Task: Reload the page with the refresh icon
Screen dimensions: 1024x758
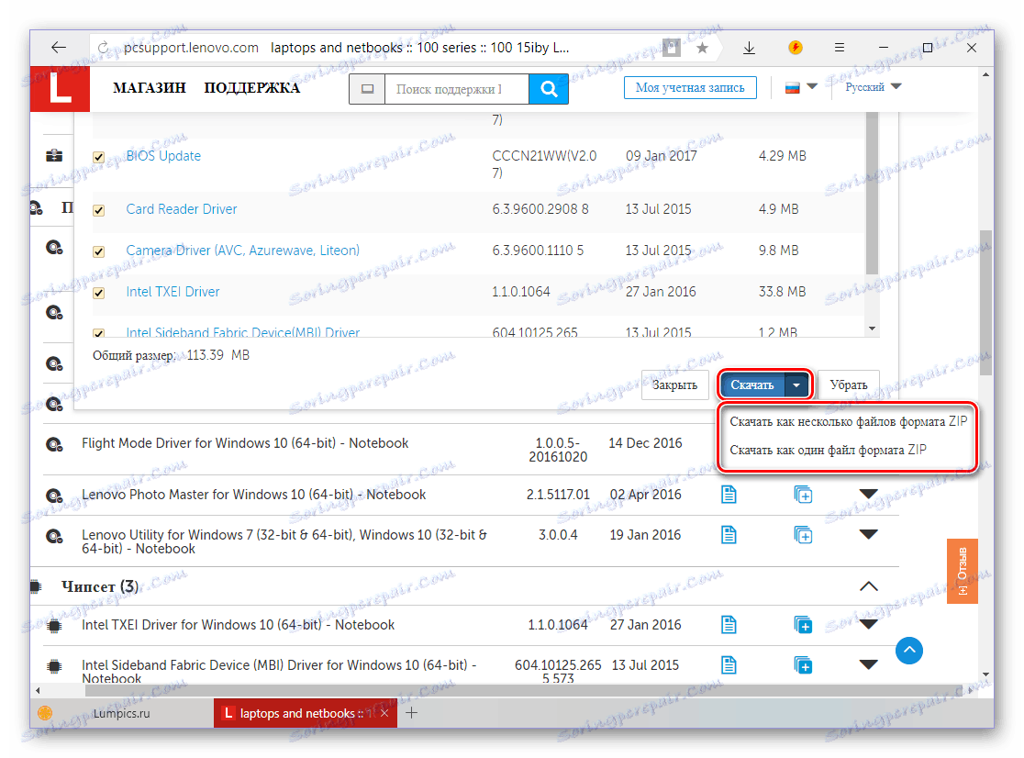Action: 103,48
